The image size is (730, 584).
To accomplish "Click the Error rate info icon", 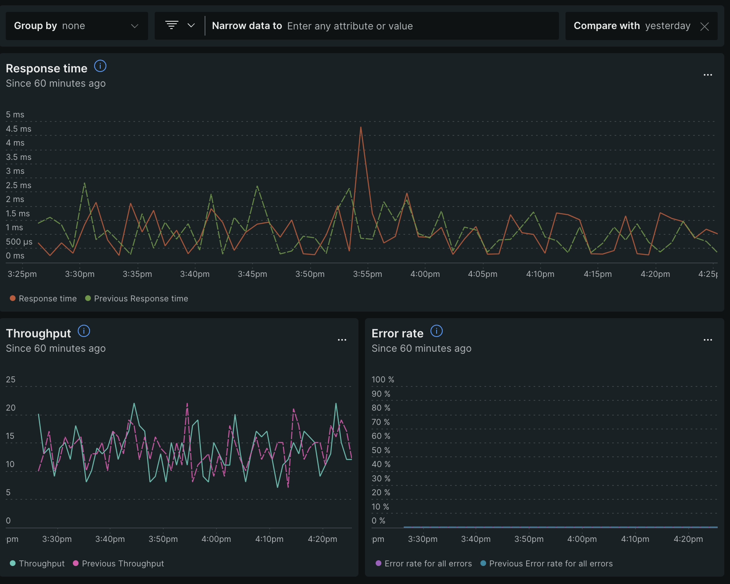I will pyautogui.click(x=437, y=331).
